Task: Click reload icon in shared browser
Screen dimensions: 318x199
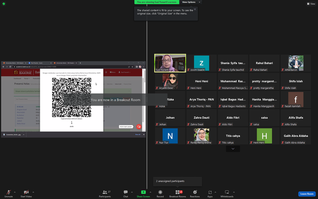Action: pos(10,67)
